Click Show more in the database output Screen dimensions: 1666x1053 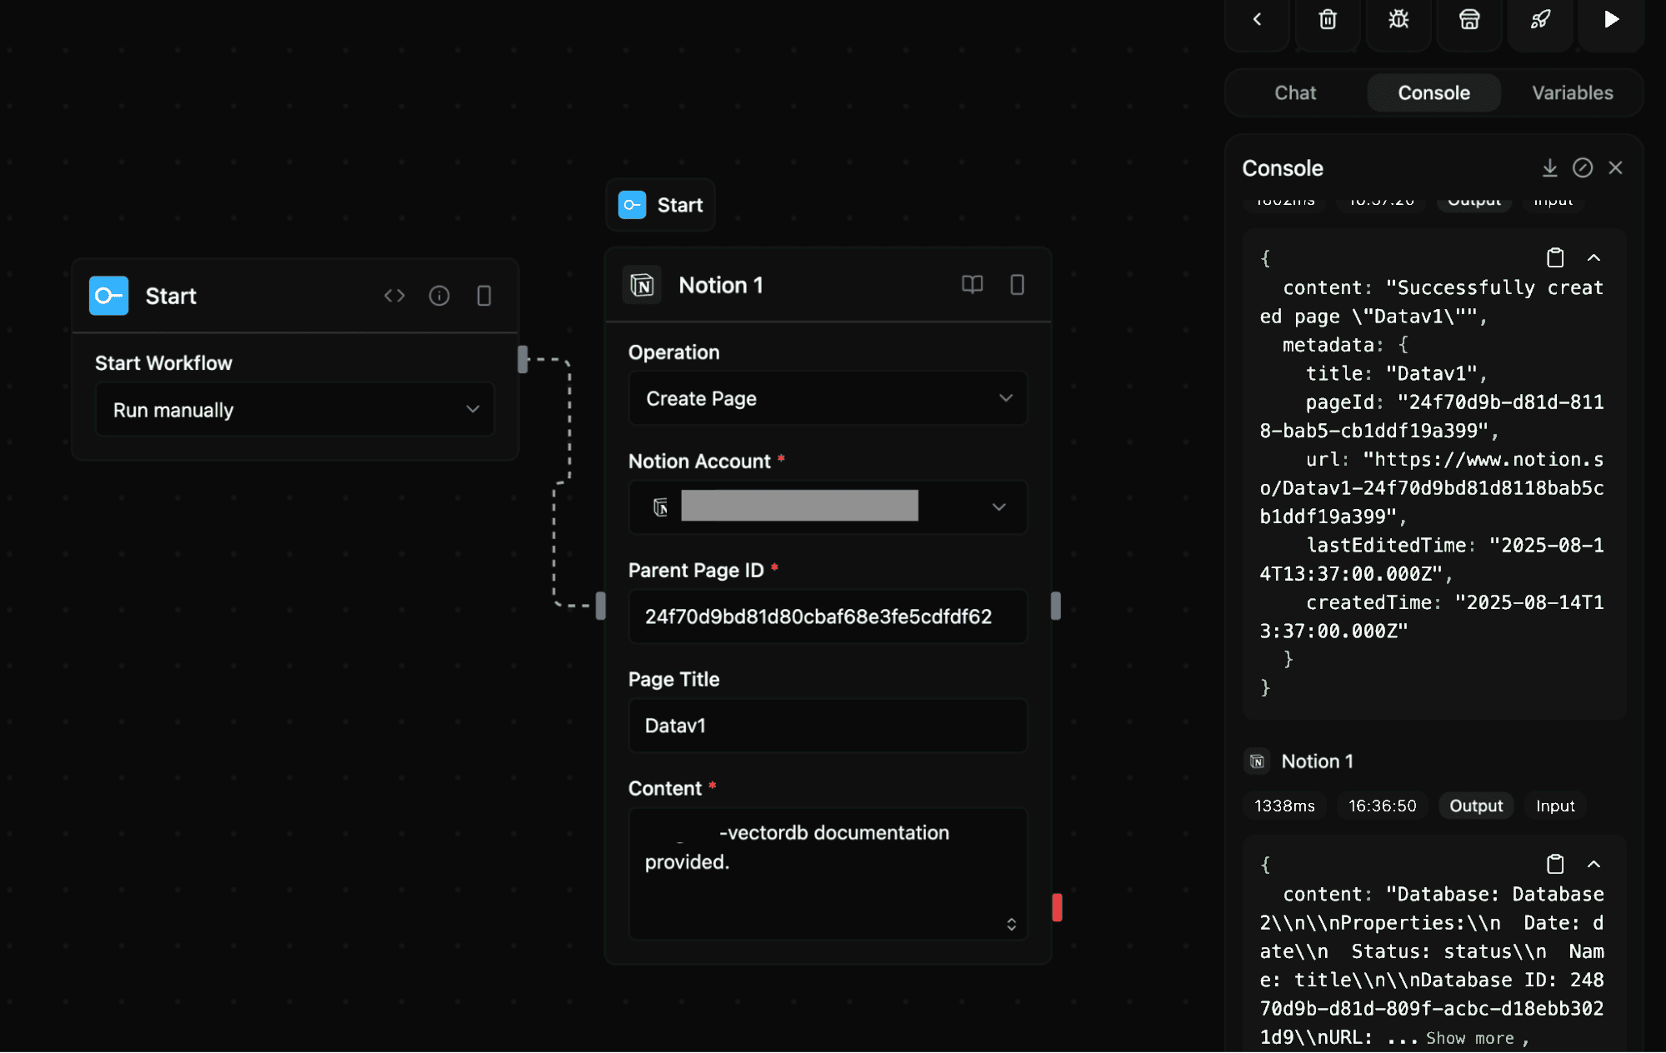1469,1038
